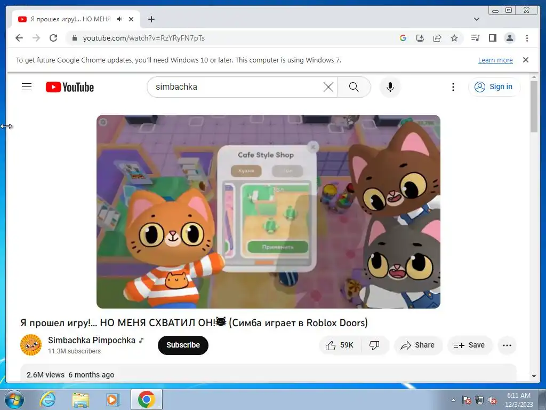Click the Chrome forward arrow
The height and width of the screenshot is (410, 546).
pos(36,38)
